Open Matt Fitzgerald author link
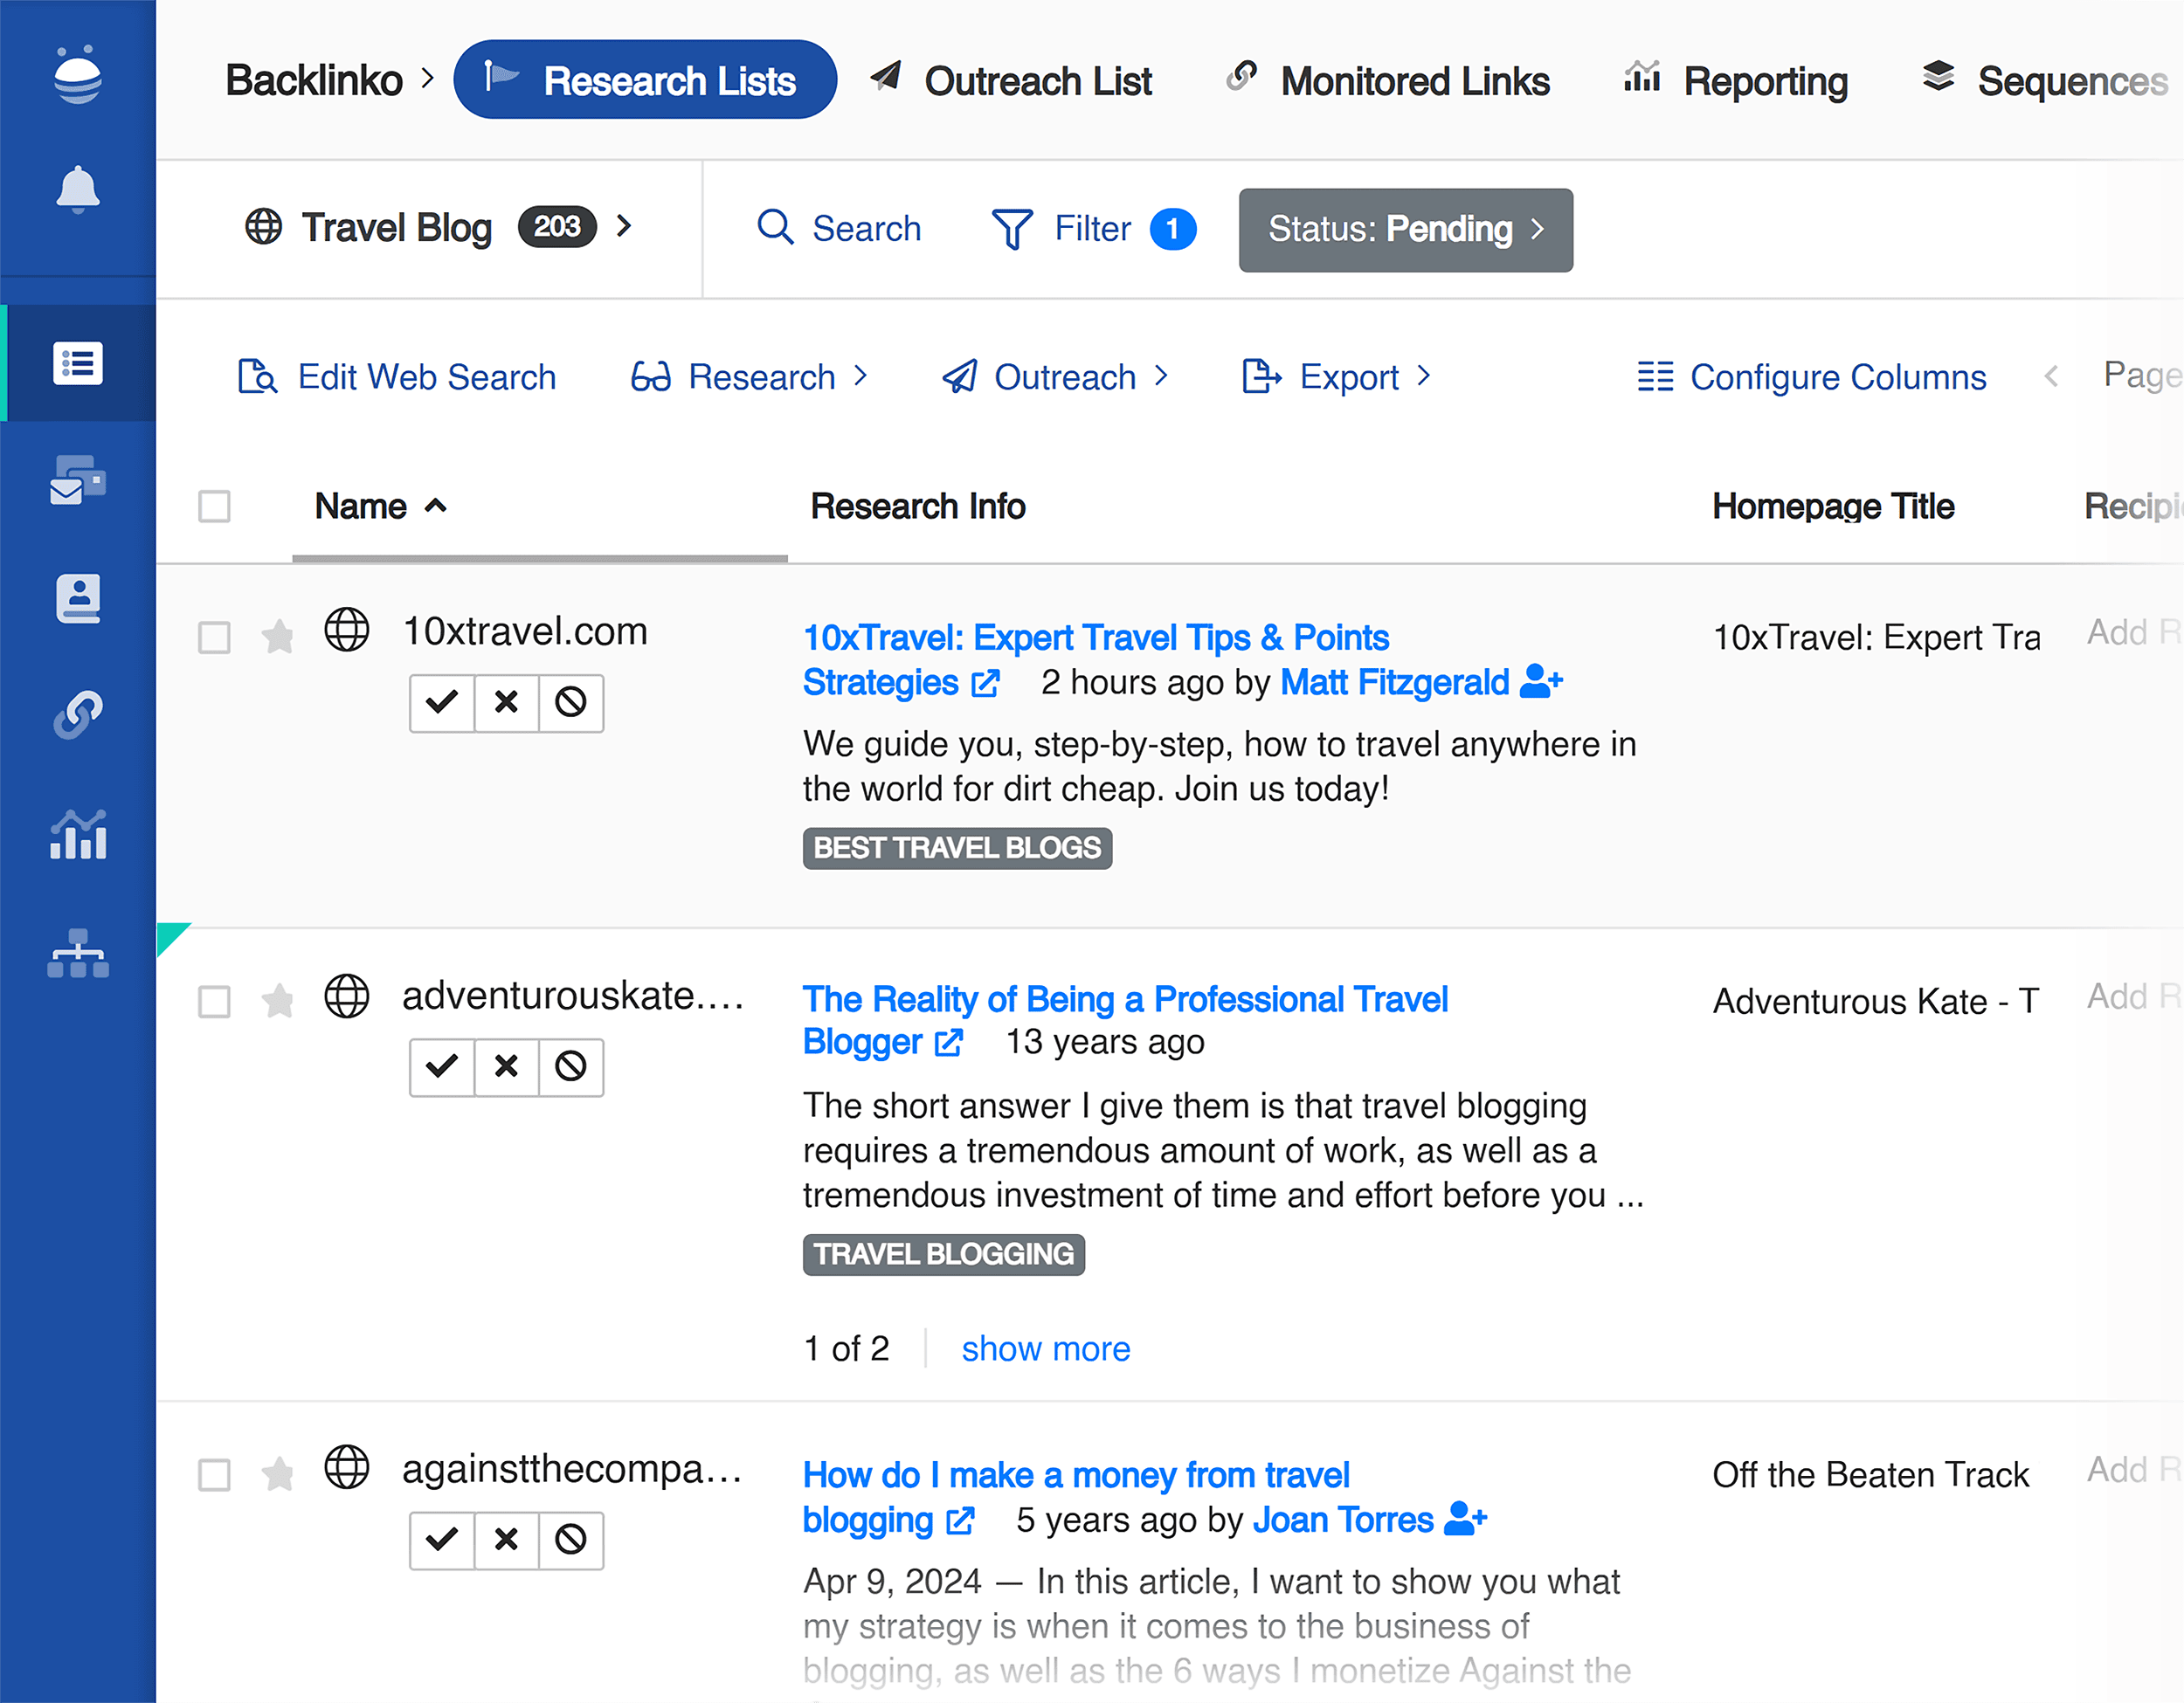 [1395, 683]
